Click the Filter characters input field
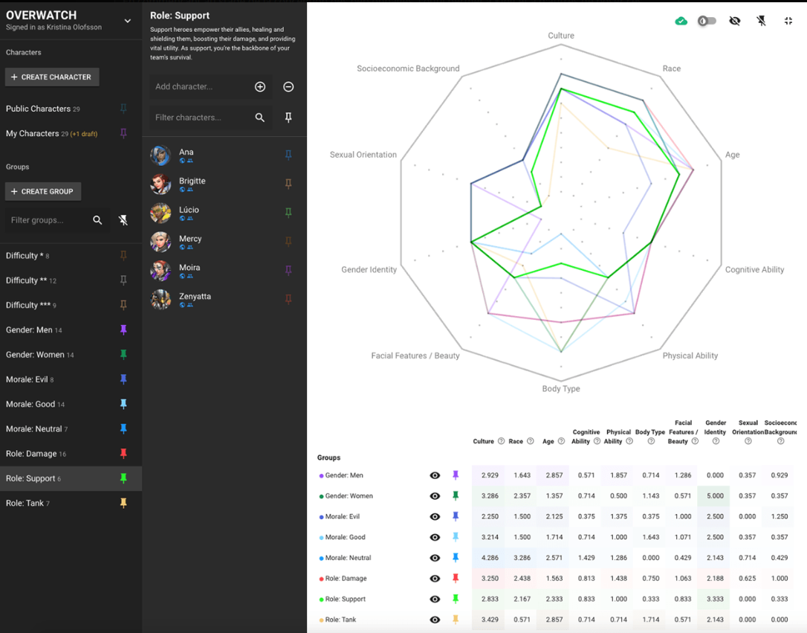 (199, 118)
